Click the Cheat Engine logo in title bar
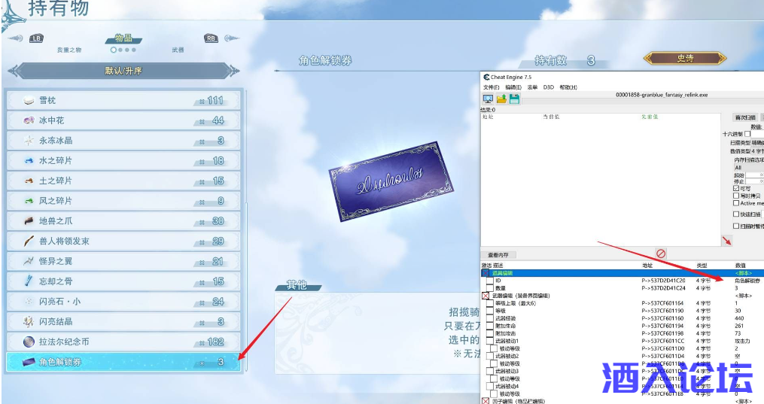The width and height of the screenshot is (764, 404). 486,77
